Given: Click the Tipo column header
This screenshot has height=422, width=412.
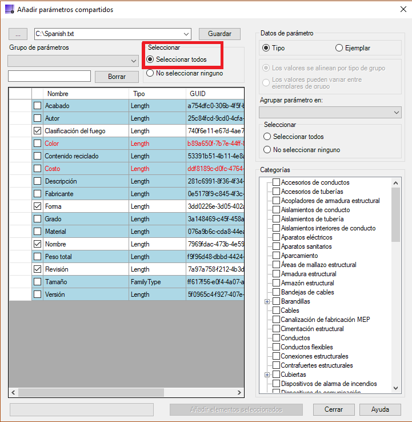Looking at the screenshot, I should 157,94.
